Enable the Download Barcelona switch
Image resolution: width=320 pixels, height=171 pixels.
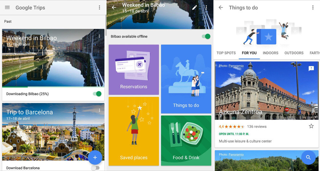tap(95, 168)
